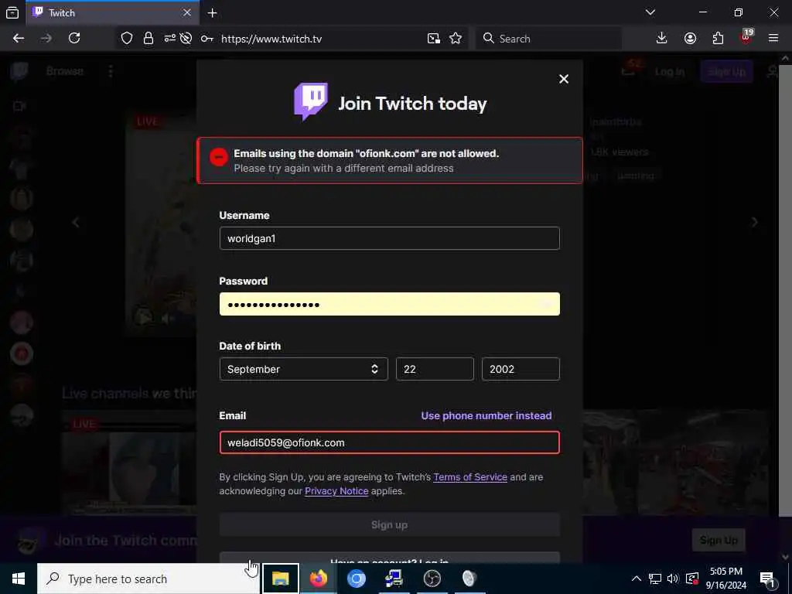The image size is (792, 594).
Task: Go back with the browser back arrow
Action: [19, 39]
